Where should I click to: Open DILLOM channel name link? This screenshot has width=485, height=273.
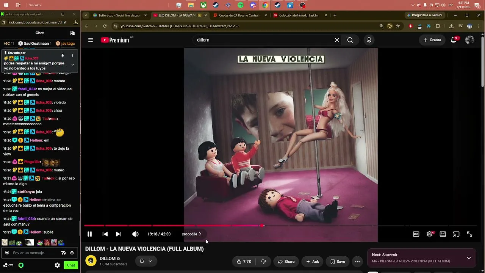point(108,259)
